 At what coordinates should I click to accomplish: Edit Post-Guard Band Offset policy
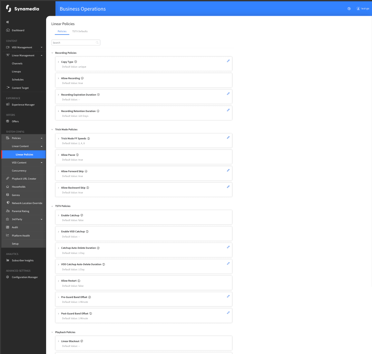click(228, 313)
